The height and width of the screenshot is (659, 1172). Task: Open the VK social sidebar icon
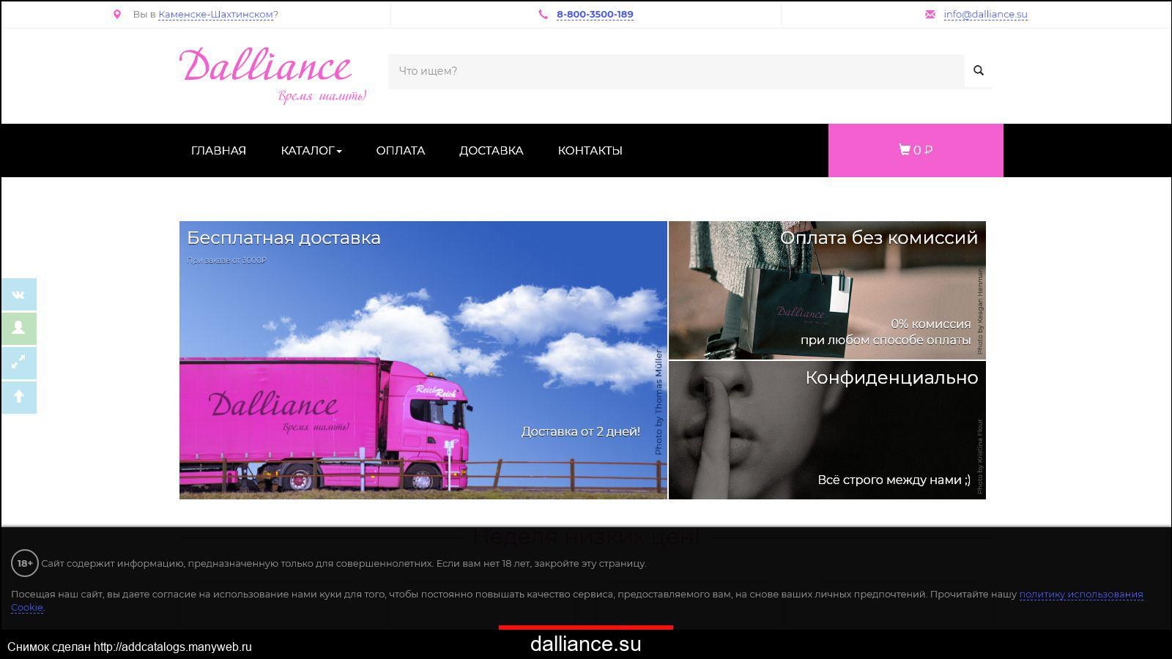click(x=19, y=294)
